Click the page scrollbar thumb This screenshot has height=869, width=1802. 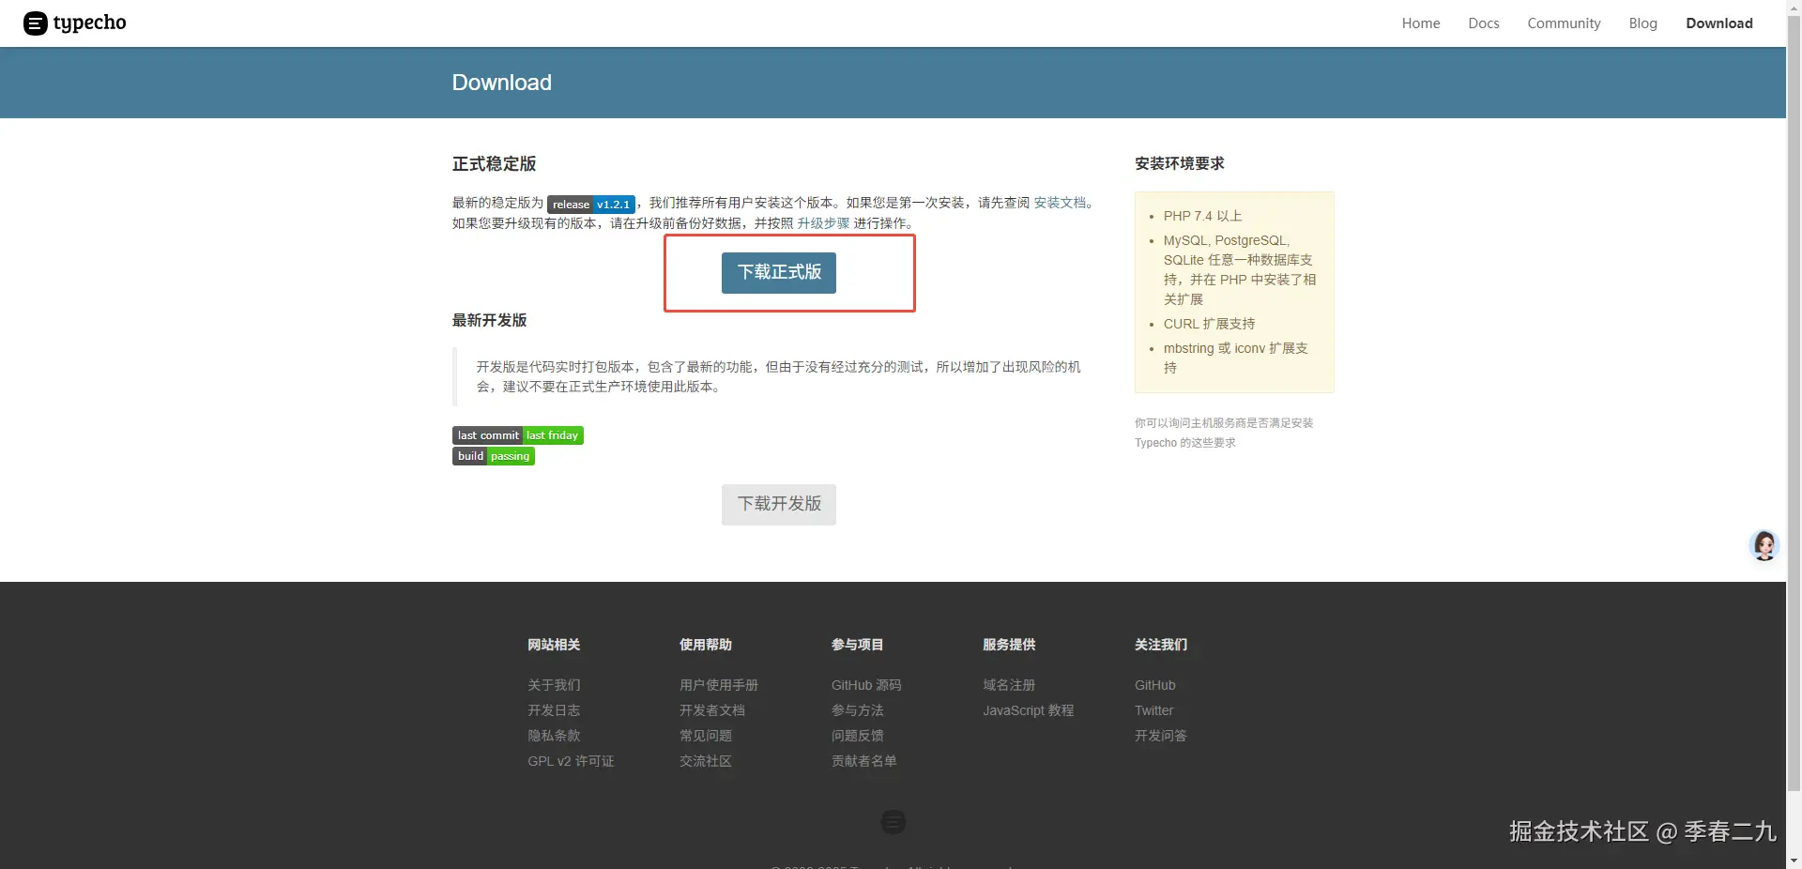coord(1794,404)
